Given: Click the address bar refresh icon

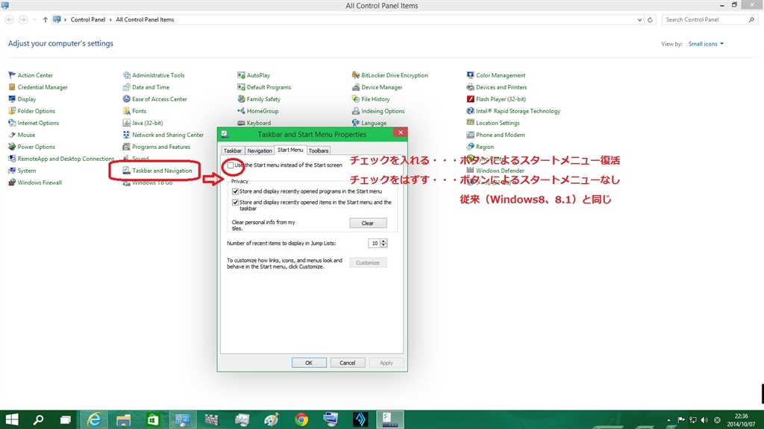Looking at the screenshot, I should [650, 20].
